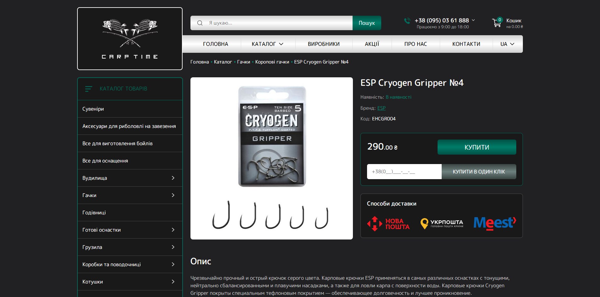
Task: Expand the phone numbers dropdown arrow
Action: click(x=473, y=20)
